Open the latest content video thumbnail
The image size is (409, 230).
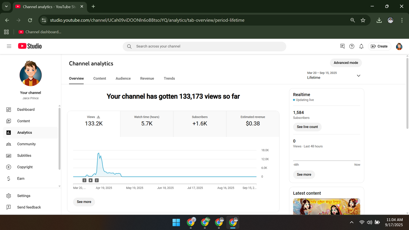tap(326, 206)
